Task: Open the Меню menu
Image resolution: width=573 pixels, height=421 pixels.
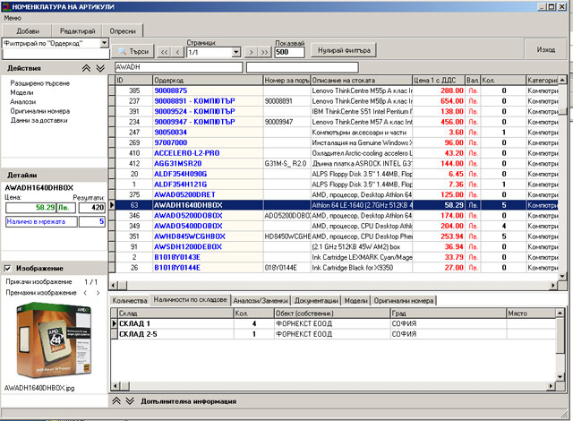Action: (13, 18)
